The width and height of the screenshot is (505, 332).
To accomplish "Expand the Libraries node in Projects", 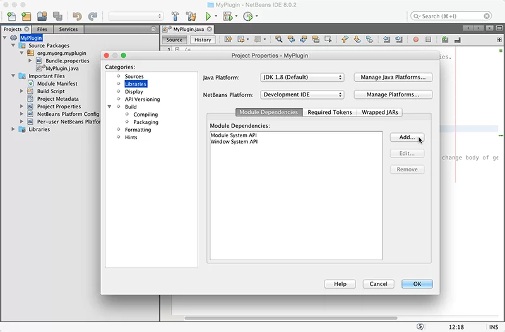I will click(13, 129).
